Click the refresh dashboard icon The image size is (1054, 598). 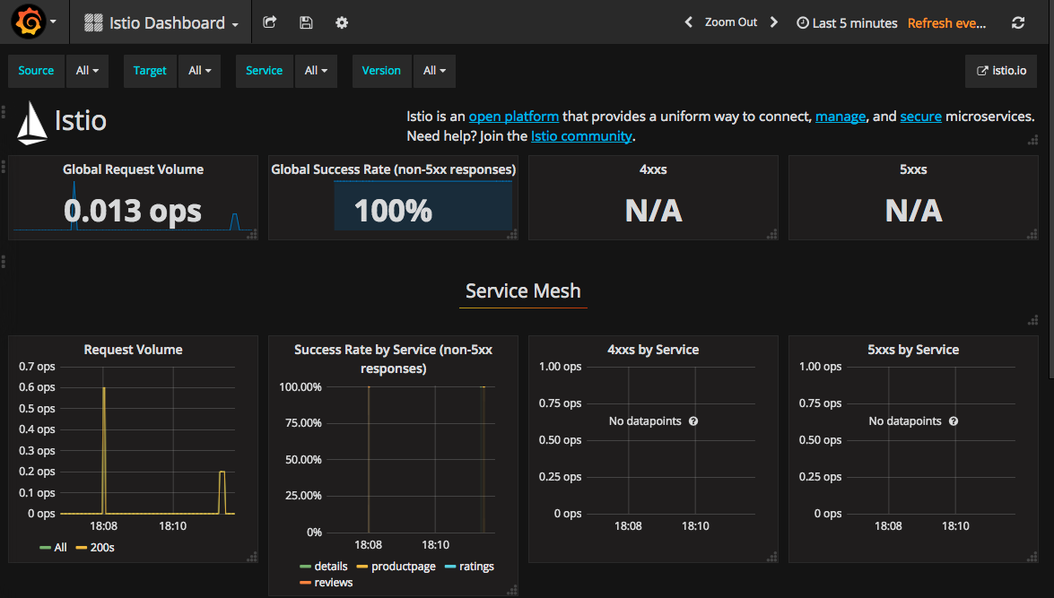click(1017, 23)
